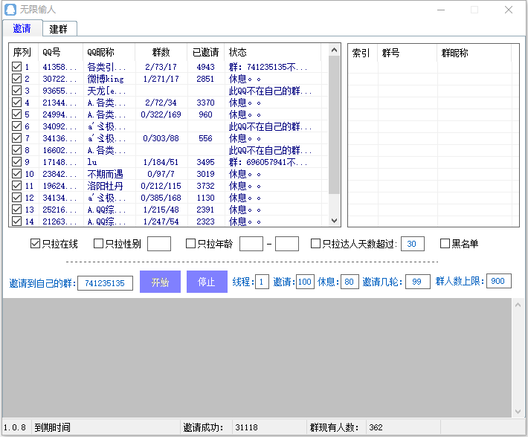Click the 邀请几轮 field showing 99
This screenshot has width=528, height=437.
[x=417, y=282]
